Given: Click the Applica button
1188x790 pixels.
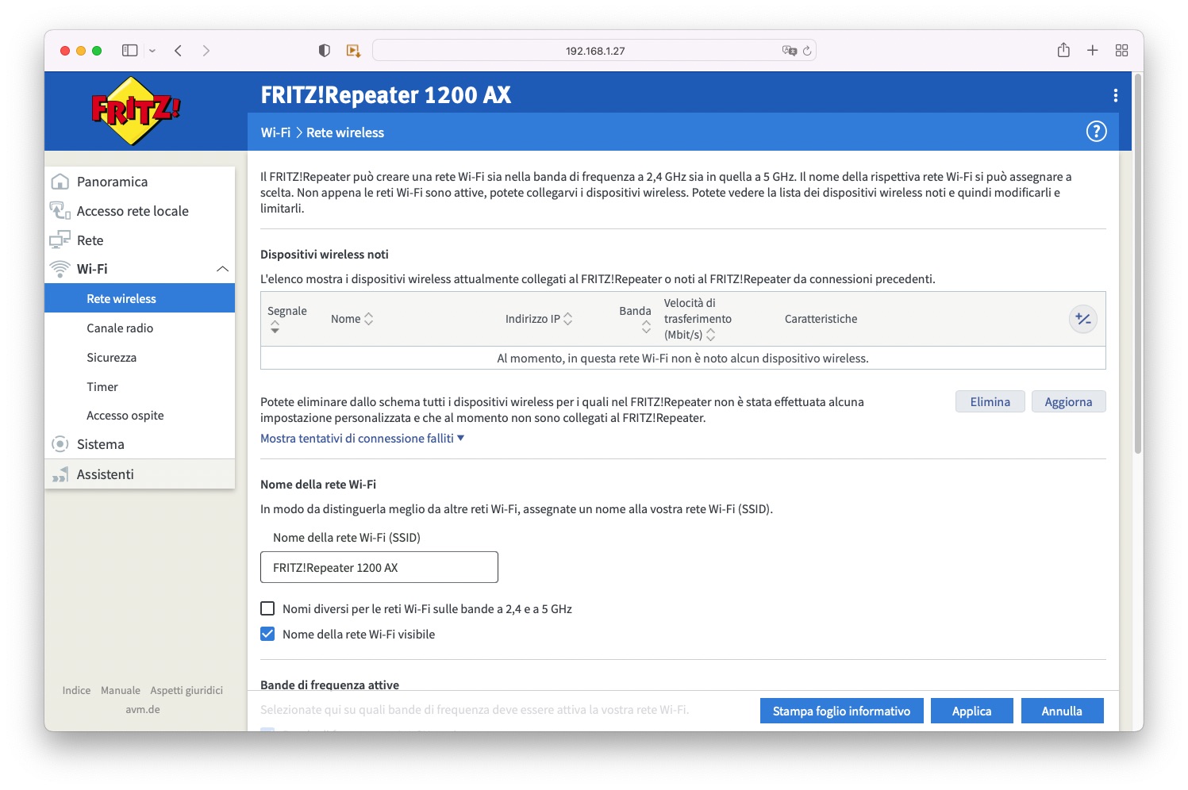Looking at the screenshot, I should [x=972, y=711].
